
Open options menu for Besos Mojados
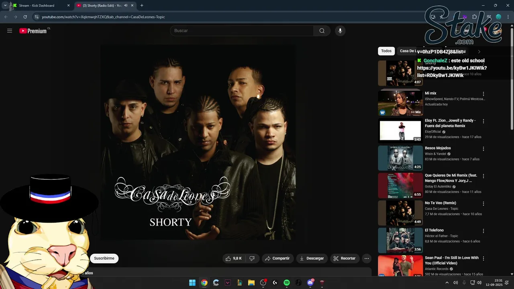483,149
